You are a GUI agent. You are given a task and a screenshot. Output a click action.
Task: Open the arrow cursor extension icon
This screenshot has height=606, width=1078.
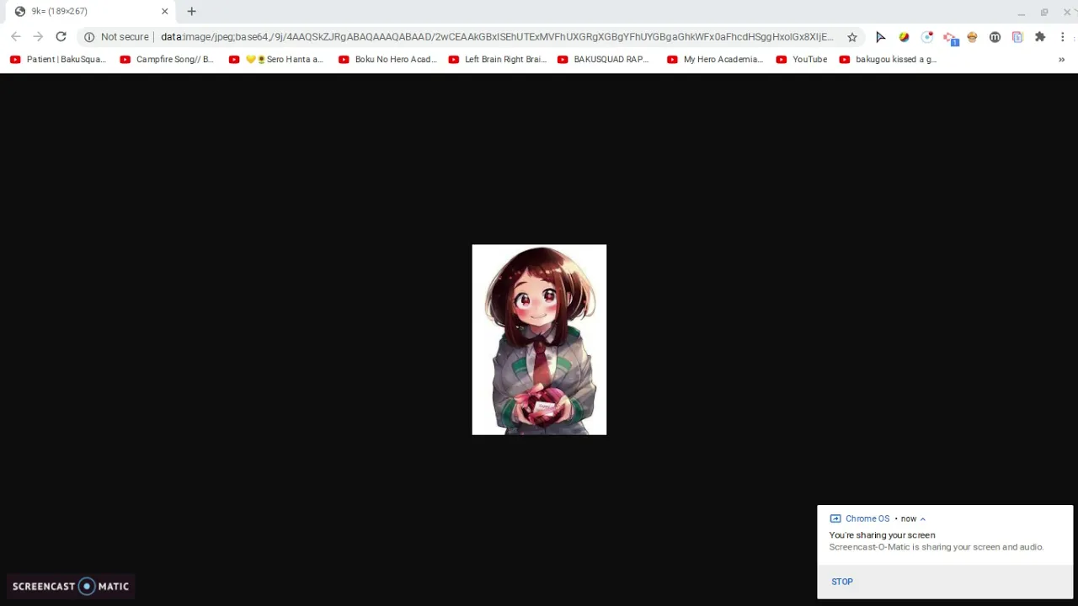click(x=881, y=37)
